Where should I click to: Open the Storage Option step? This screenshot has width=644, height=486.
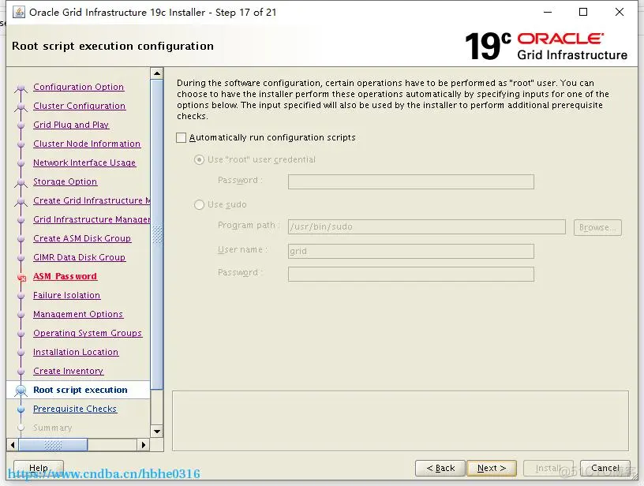(65, 181)
